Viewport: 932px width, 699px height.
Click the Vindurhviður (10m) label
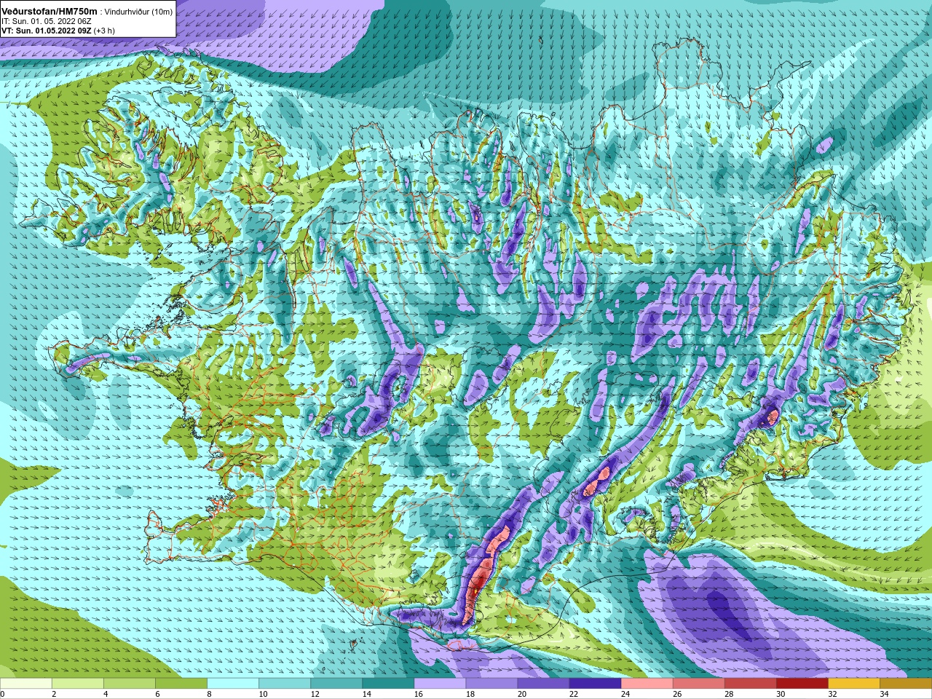tap(139, 12)
